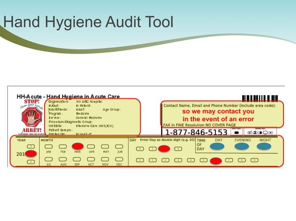Click the 'Hand Hygiene Audit Tool' slide title

click(x=88, y=22)
